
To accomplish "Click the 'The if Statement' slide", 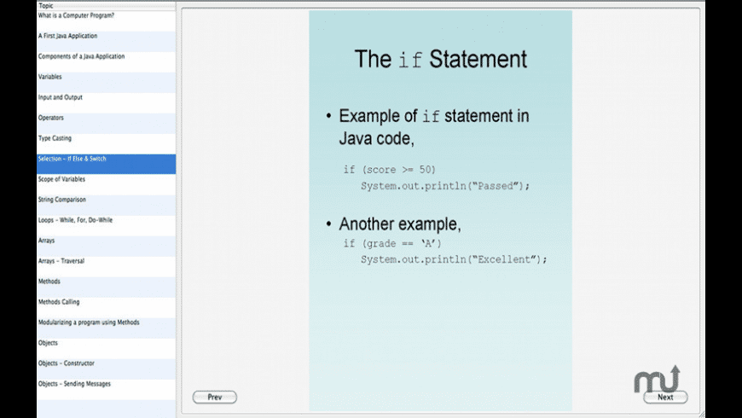I will click(x=441, y=211).
